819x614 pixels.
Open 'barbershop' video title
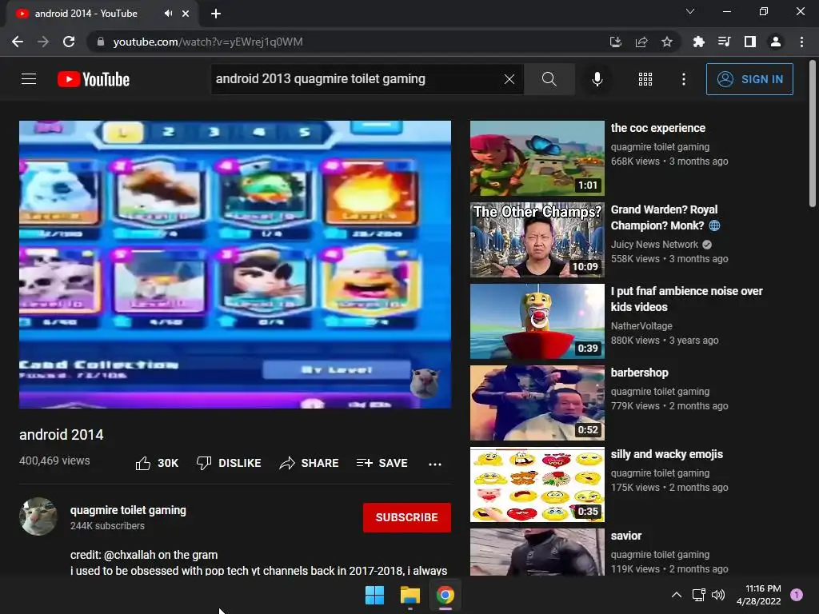point(639,373)
